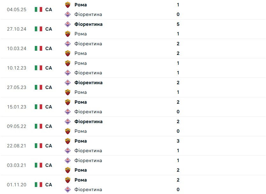Click Roma crest in the 04.05.25 match
Image resolution: width=266 pixels, height=194 pixels.
pos(67,5)
